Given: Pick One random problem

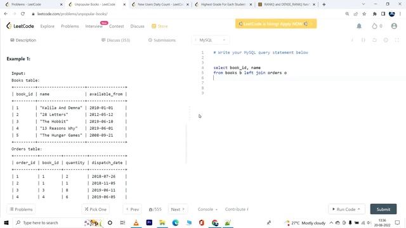Looking at the screenshot, I should [x=96, y=209].
